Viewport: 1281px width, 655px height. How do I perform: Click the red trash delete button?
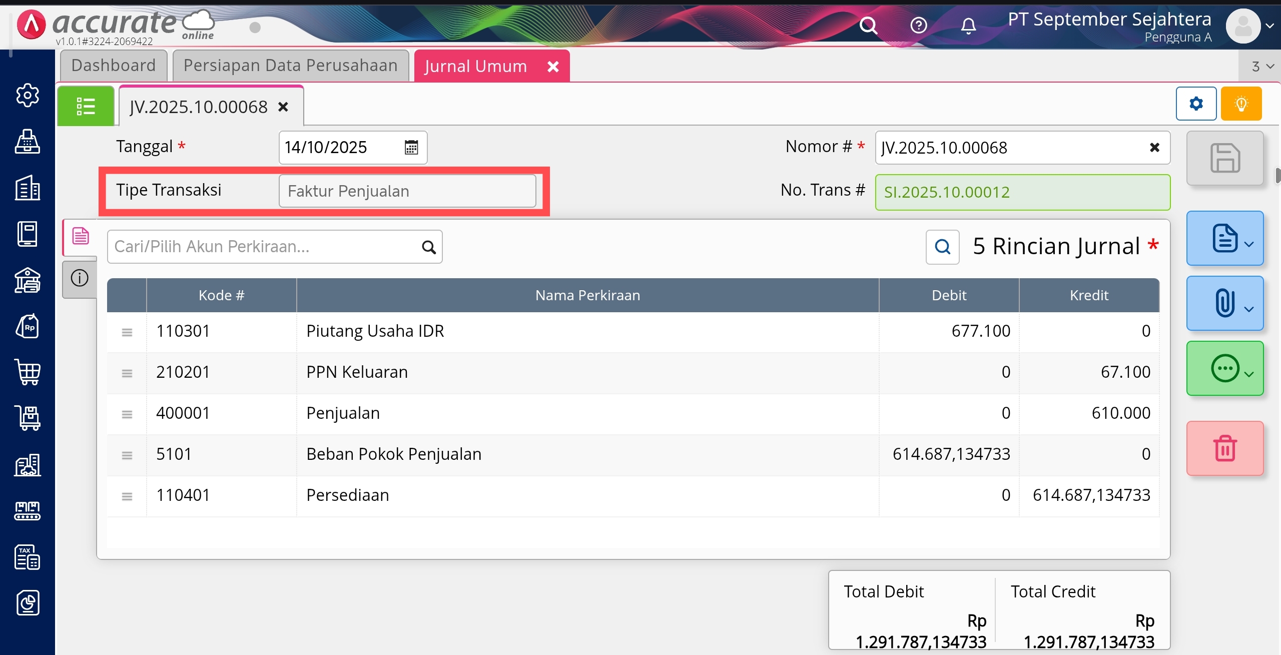click(1224, 448)
